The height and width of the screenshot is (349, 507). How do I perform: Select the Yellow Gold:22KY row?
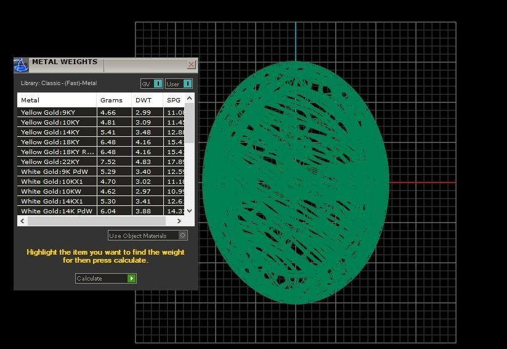[101, 162]
